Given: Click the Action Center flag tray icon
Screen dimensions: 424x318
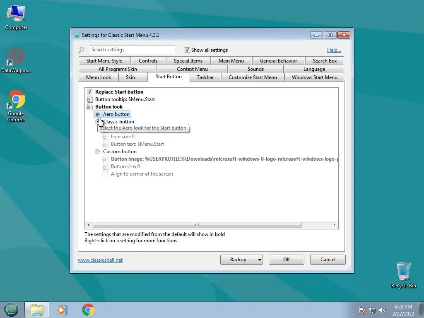Looking at the screenshot, I should click(362, 310).
